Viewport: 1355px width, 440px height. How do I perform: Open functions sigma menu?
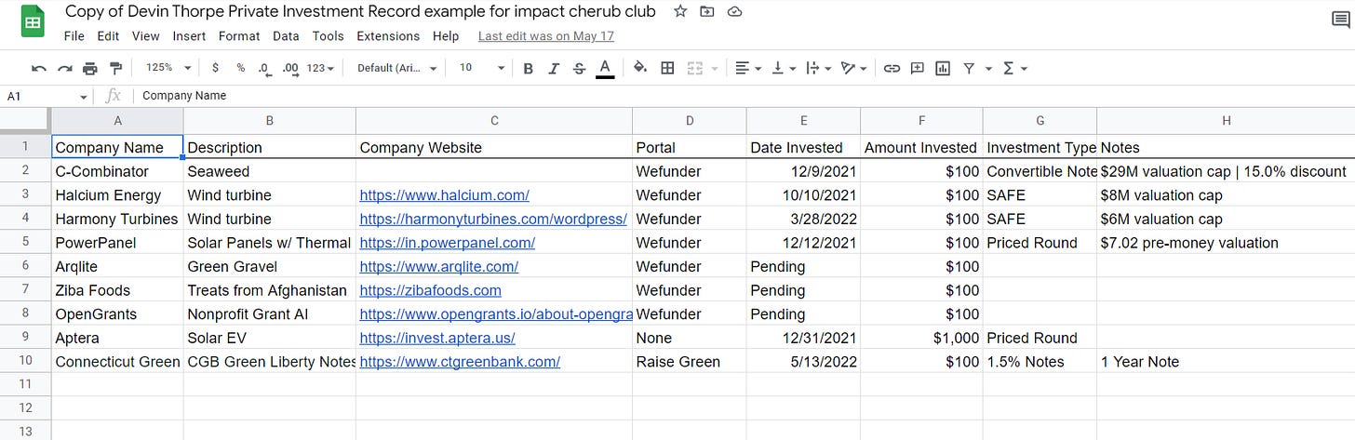point(1014,68)
